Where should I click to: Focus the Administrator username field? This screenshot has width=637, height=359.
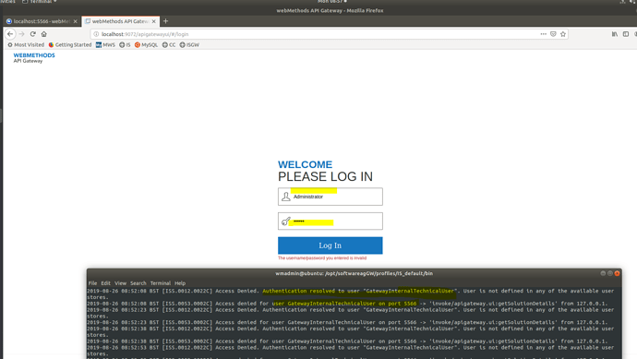point(331,197)
